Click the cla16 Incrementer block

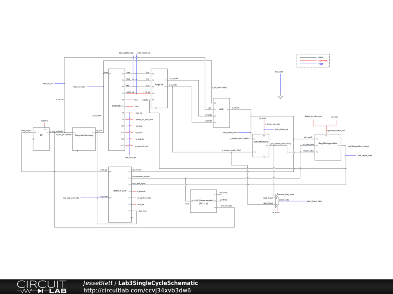point(203,201)
